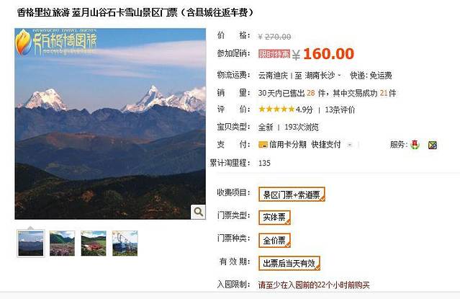Click the magnifier zoom icon on product image

point(198,212)
